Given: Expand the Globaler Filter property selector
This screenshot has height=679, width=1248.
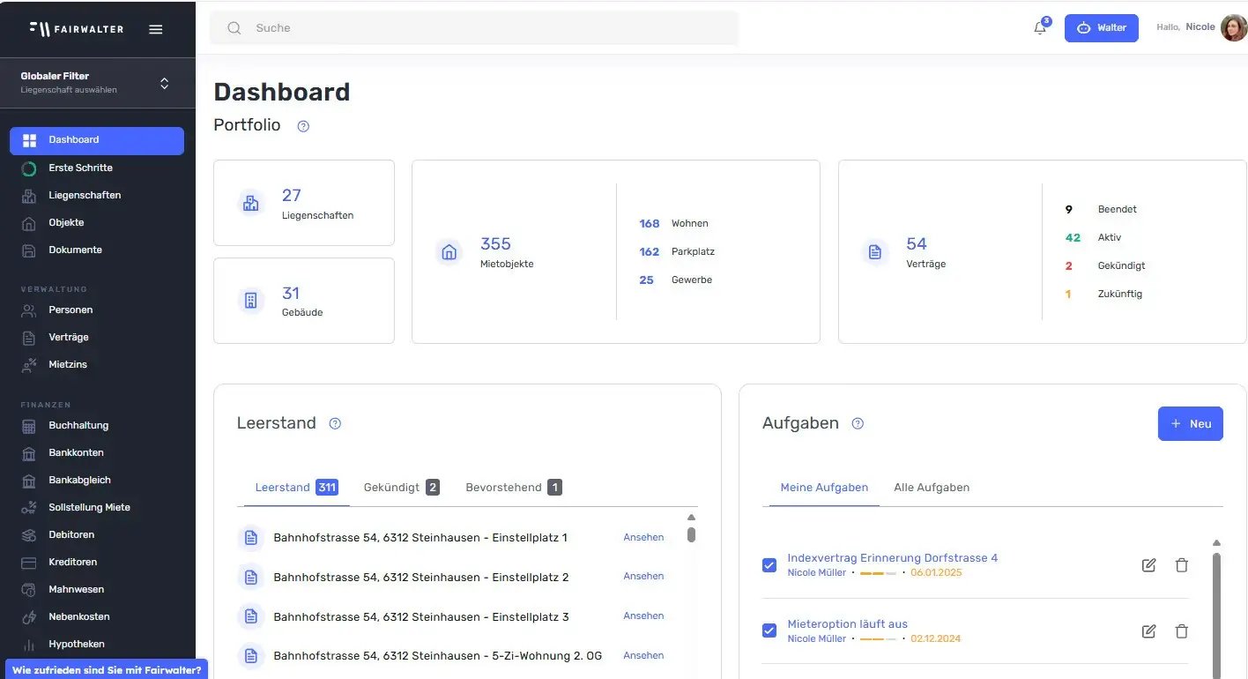Looking at the screenshot, I should click(164, 84).
